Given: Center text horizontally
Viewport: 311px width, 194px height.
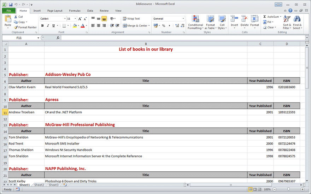Looking at the screenshot, I should [x=98, y=25].
